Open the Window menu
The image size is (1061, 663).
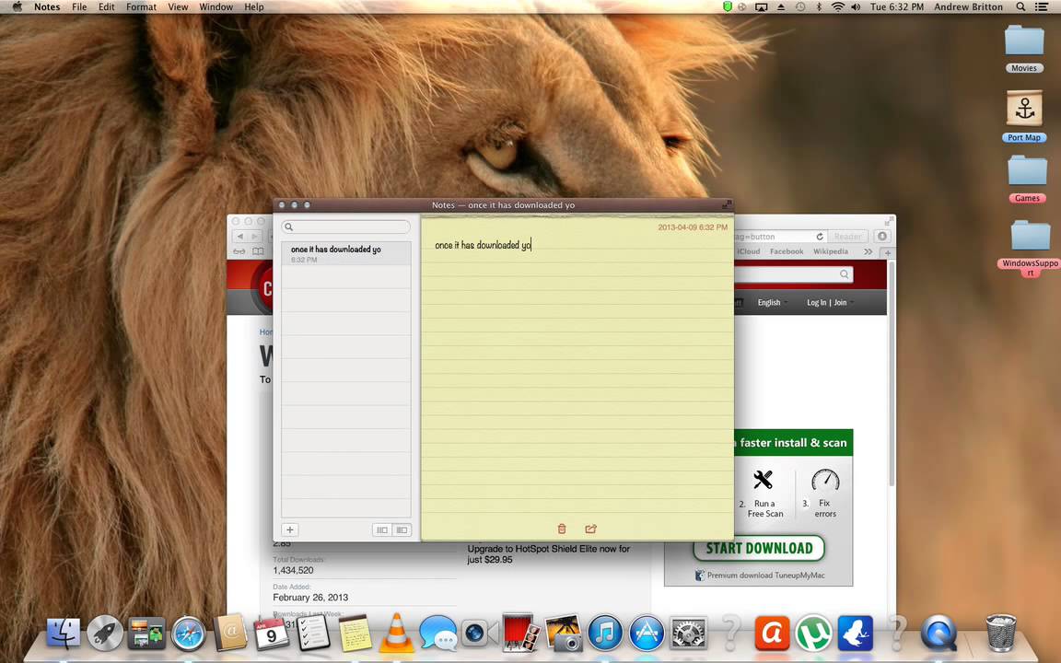click(216, 6)
